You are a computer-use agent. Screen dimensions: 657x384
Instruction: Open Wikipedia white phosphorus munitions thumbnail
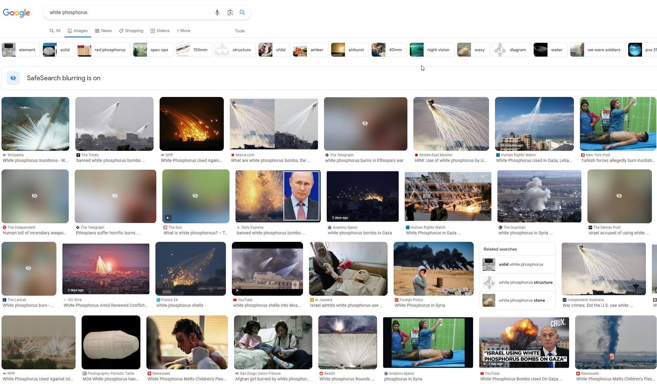[x=35, y=124]
